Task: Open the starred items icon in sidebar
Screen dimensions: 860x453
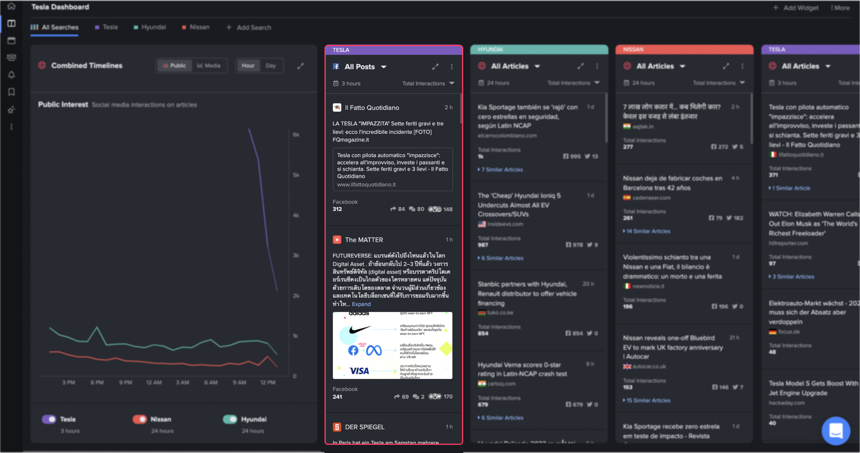Action: tap(11, 110)
